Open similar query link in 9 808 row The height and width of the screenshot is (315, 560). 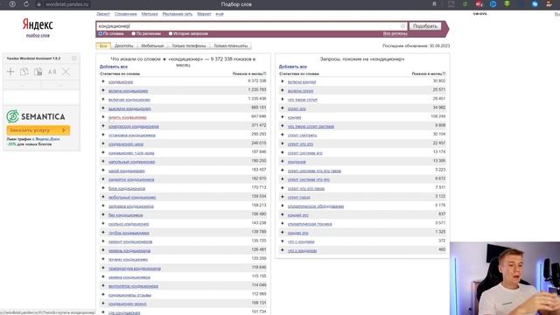pyautogui.click(x=311, y=126)
